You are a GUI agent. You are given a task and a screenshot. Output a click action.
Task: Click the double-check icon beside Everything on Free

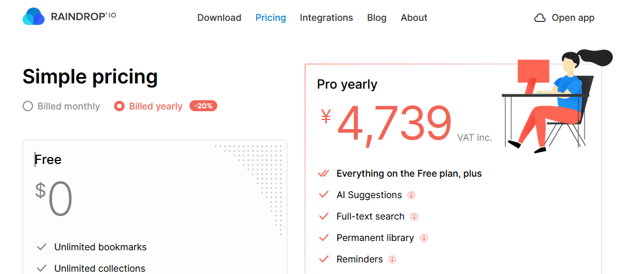(x=324, y=174)
